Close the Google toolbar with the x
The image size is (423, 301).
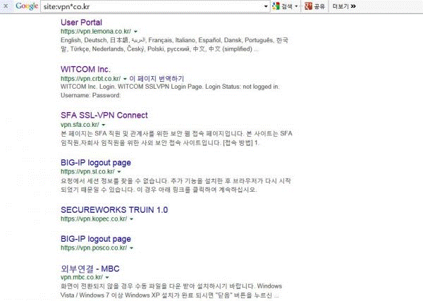[x=5, y=6]
